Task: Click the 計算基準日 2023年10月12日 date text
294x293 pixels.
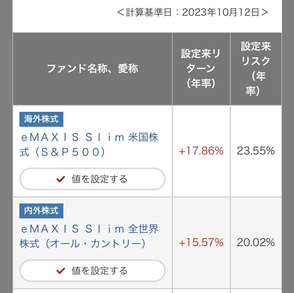Action: tap(193, 12)
